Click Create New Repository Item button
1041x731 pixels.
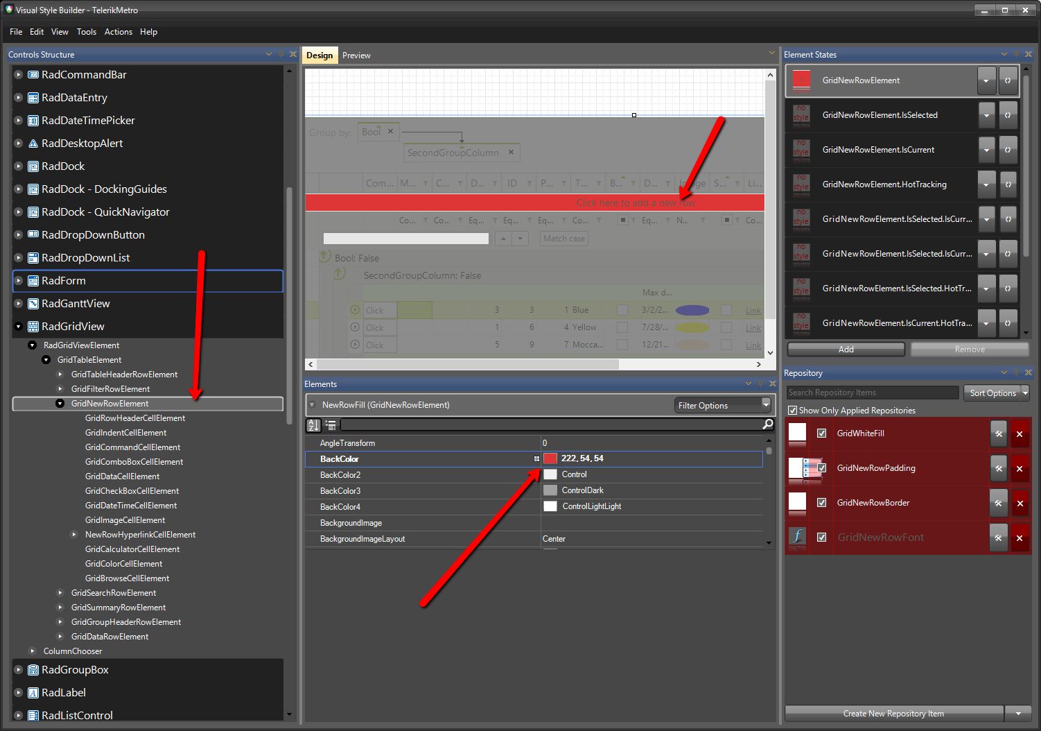click(894, 714)
